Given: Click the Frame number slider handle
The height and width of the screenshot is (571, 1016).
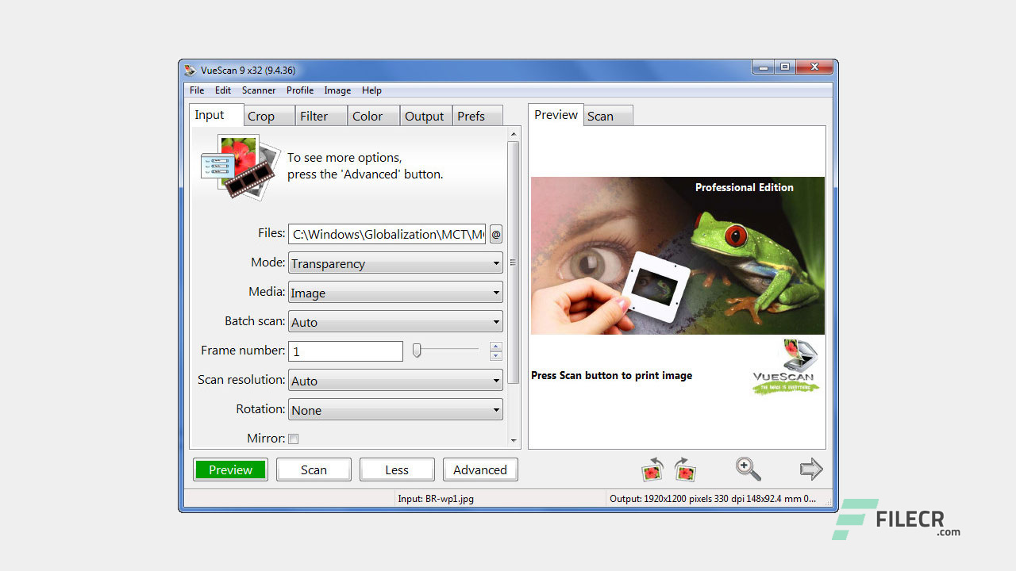Looking at the screenshot, I should [x=417, y=351].
